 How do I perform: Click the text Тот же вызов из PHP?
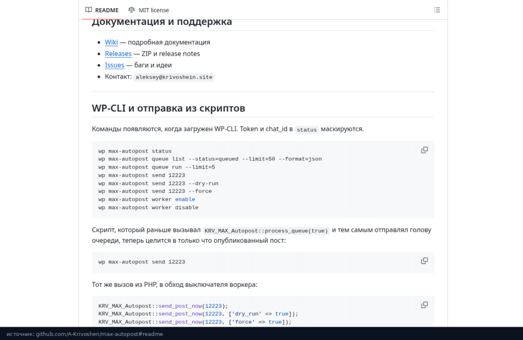(124, 285)
